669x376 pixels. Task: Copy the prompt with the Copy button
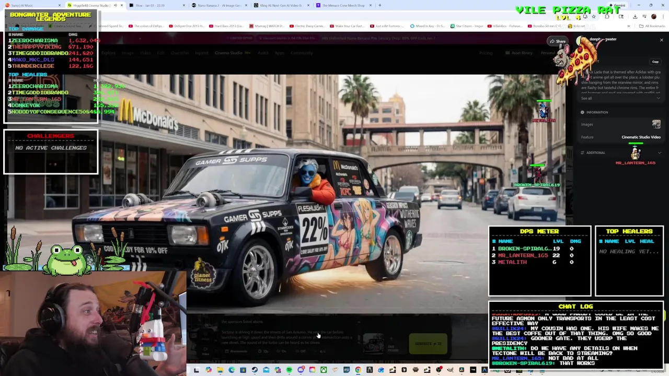click(655, 62)
